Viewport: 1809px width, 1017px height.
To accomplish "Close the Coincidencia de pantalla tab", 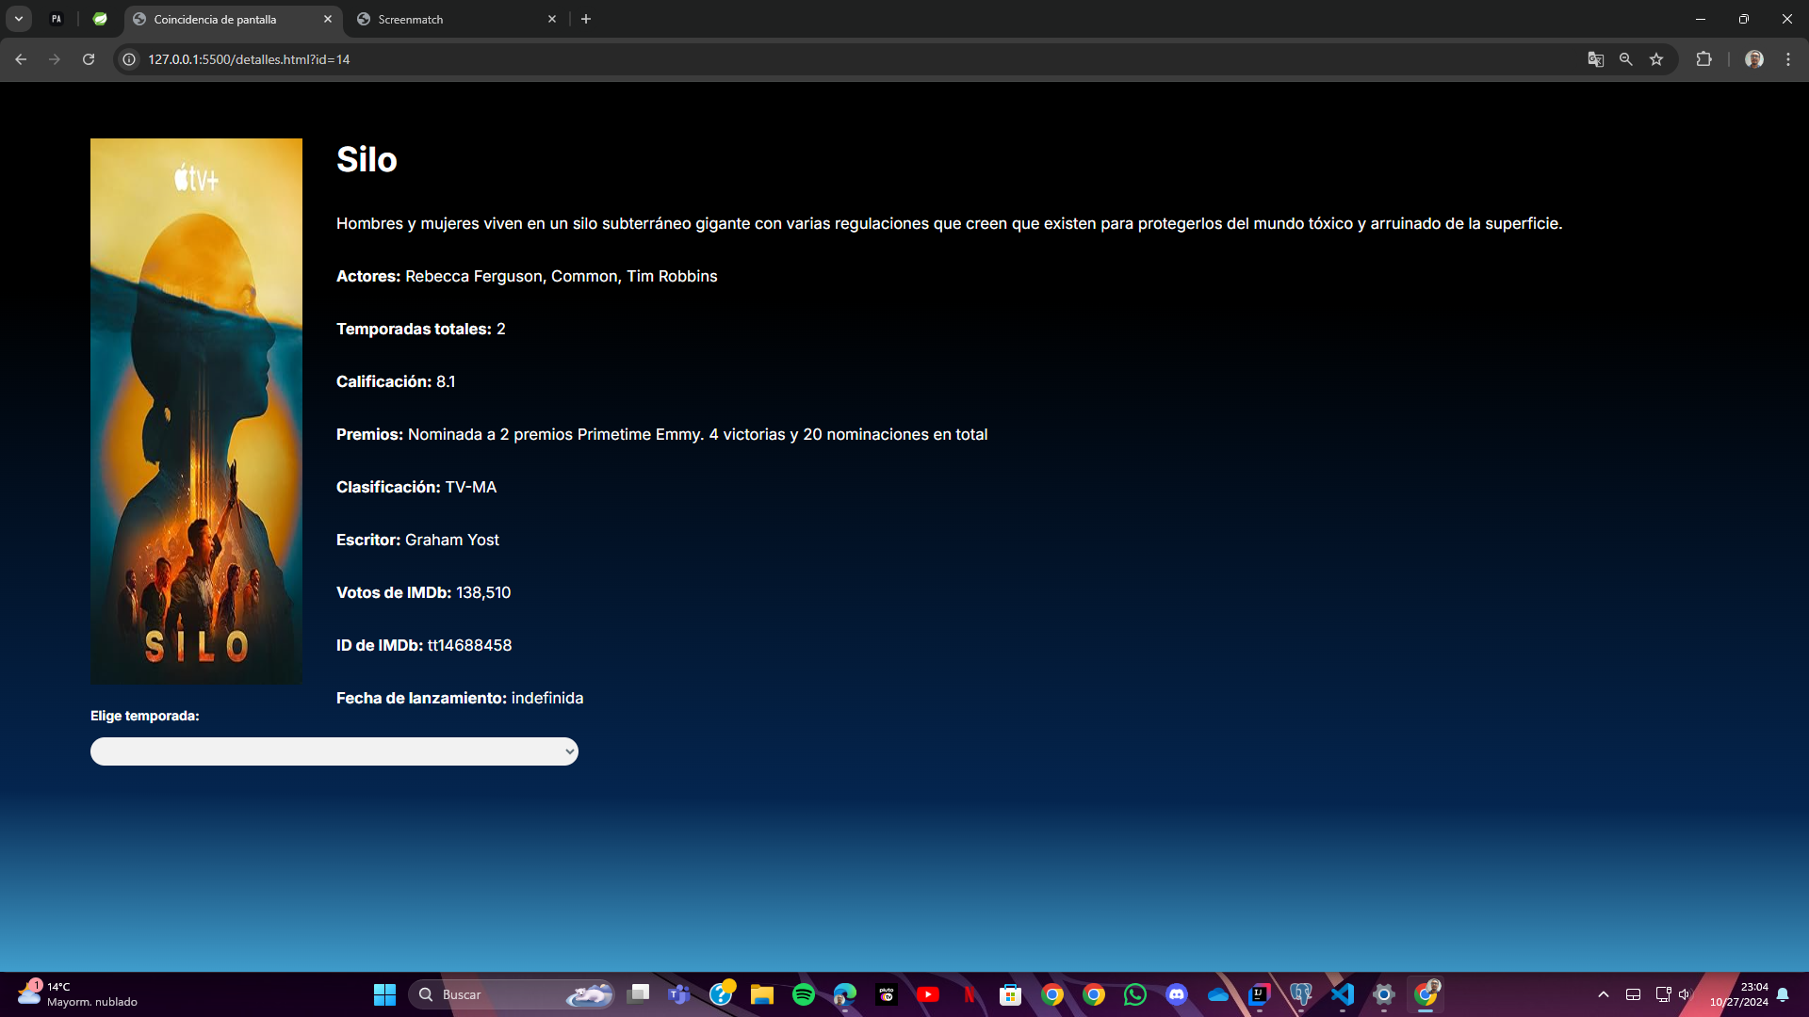I will pyautogui.click(x=328, y=19).
